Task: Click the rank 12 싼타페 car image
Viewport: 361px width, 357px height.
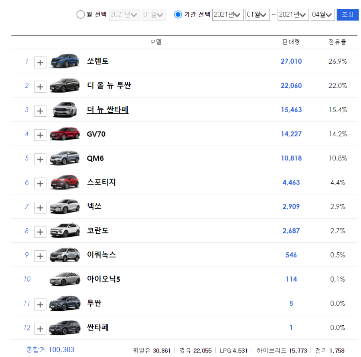Action: tap(65, 327)
